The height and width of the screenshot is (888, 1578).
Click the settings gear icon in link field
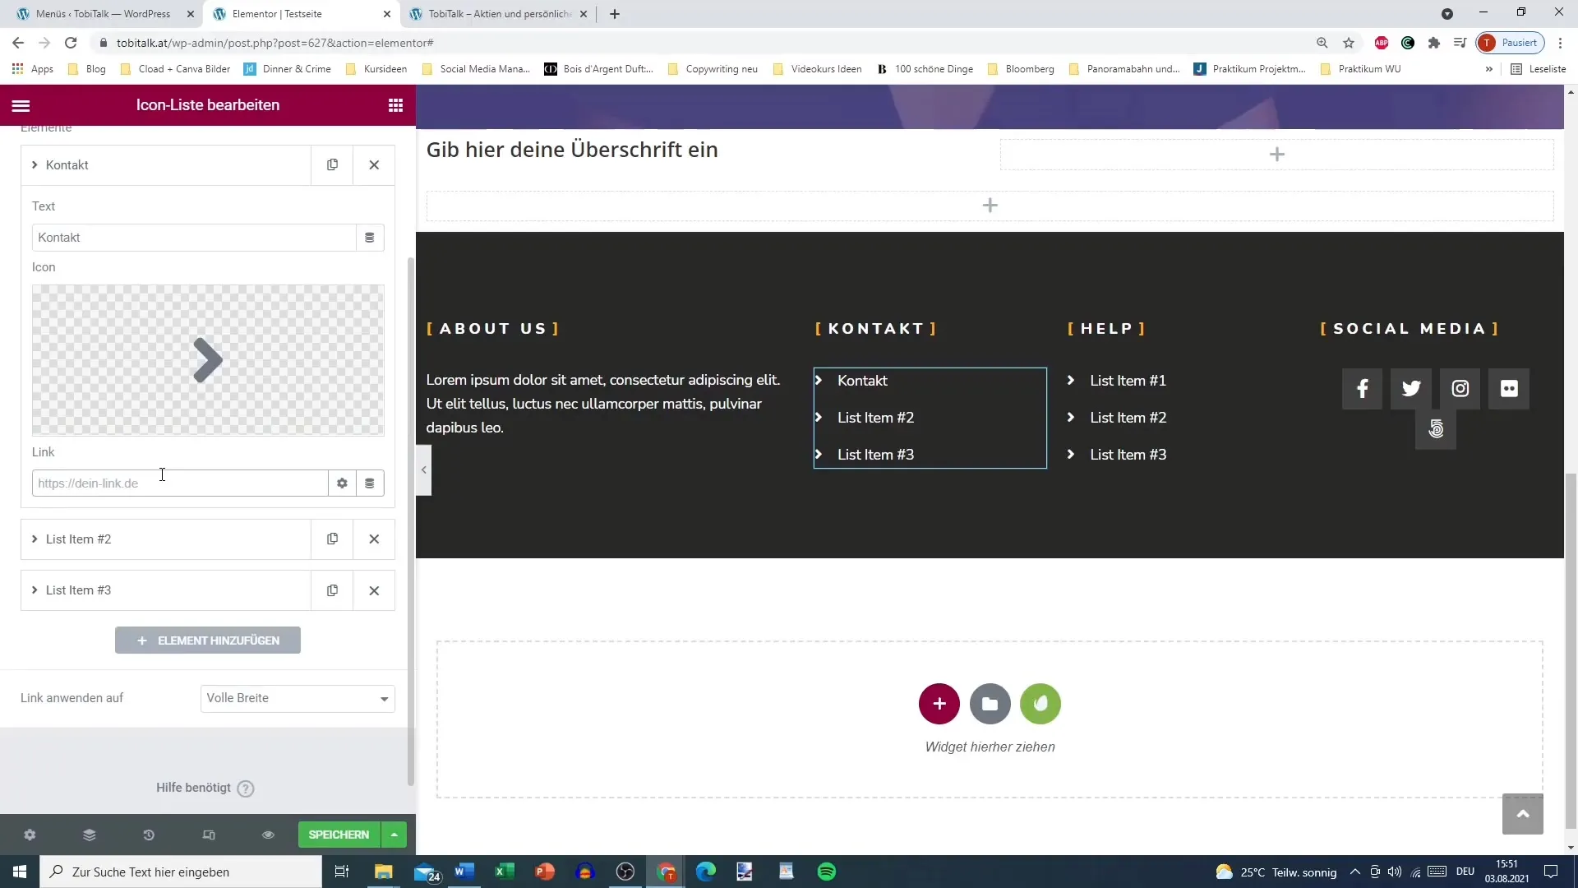coord(343,483)
